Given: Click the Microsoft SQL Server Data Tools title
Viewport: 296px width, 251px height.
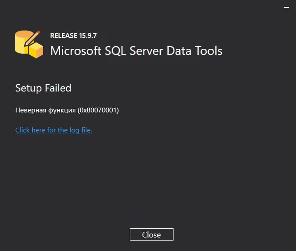Looking at the screenshot, I should pyautogui.click(x=136, y=51).
